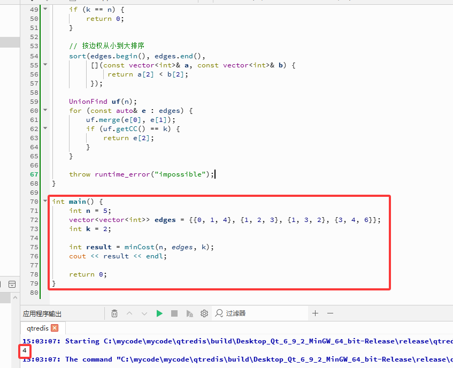The image size is (453, 368).
Task: Collapse the lambda fold at line 55
Action: [45, 64]
